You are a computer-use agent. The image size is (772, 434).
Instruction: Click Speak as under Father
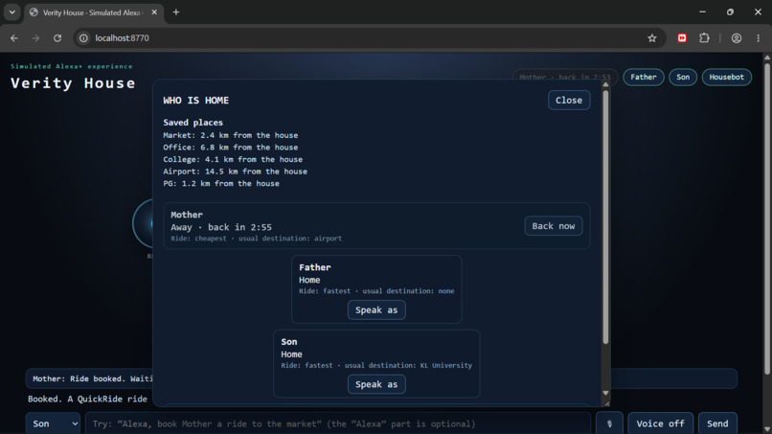click(x=376, y=309)
